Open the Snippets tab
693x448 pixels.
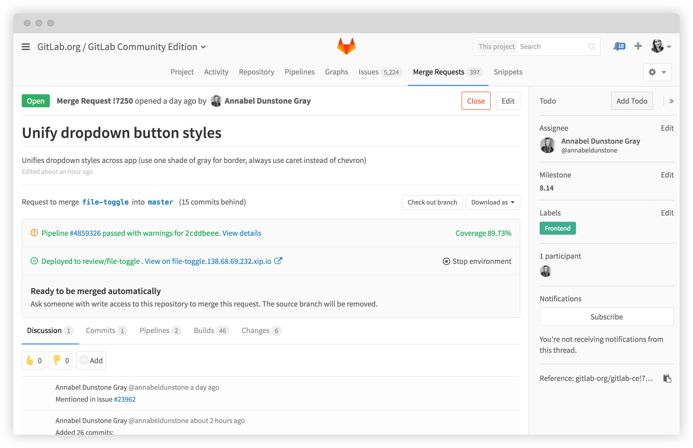pos(508,72)
